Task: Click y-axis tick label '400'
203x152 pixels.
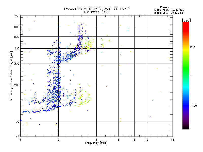Action: coord(17,49)
